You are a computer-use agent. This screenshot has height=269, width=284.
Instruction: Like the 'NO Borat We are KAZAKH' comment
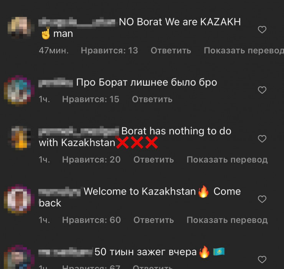click(x=262, y=30)
